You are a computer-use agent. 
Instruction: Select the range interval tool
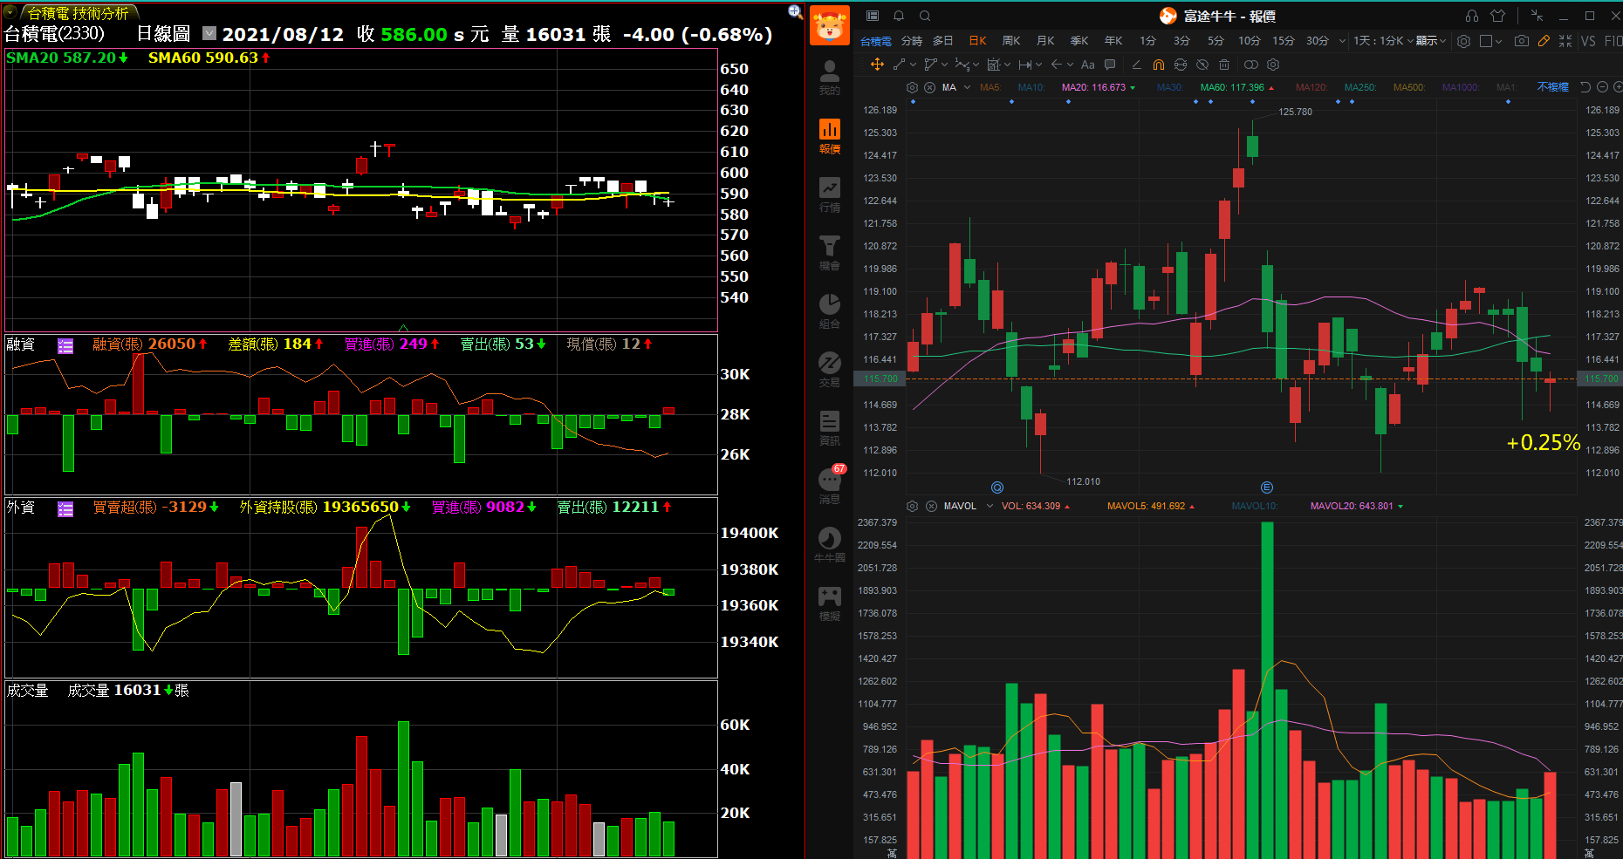[x=1025, y=65]
